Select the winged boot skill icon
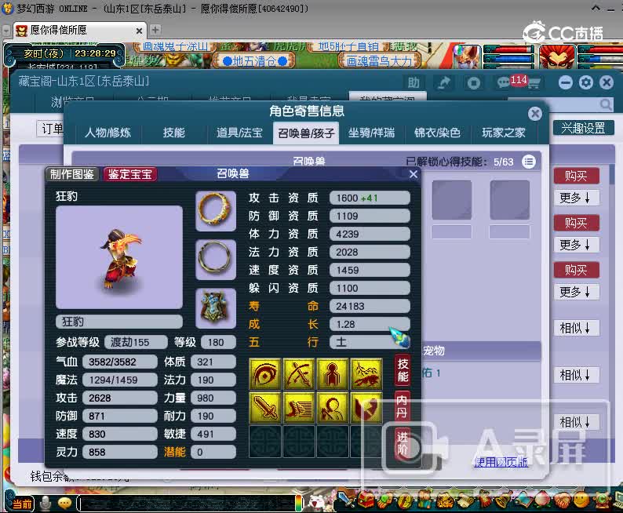623x513 pixels. click(299, 408)
